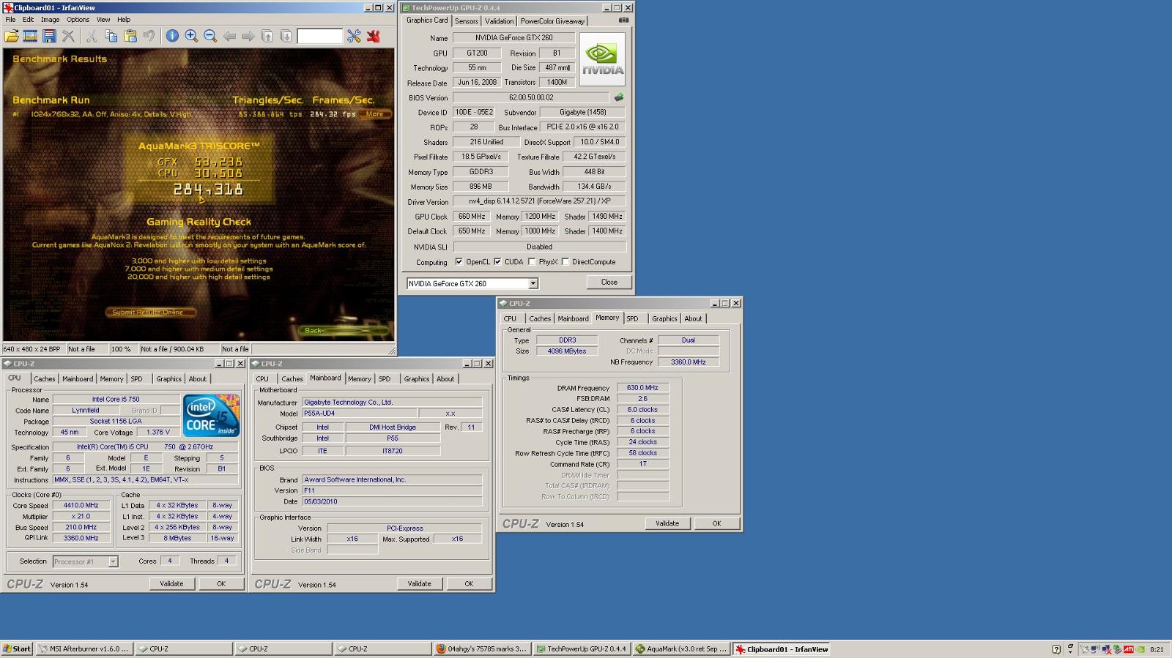Click the Windows Start button
This screenshot has width=1172, height=658.
pyautogui.click(x=17, y=649)
